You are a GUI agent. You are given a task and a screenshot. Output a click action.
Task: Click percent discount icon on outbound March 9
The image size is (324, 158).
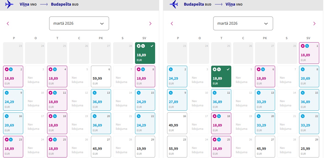coord(7,93)
